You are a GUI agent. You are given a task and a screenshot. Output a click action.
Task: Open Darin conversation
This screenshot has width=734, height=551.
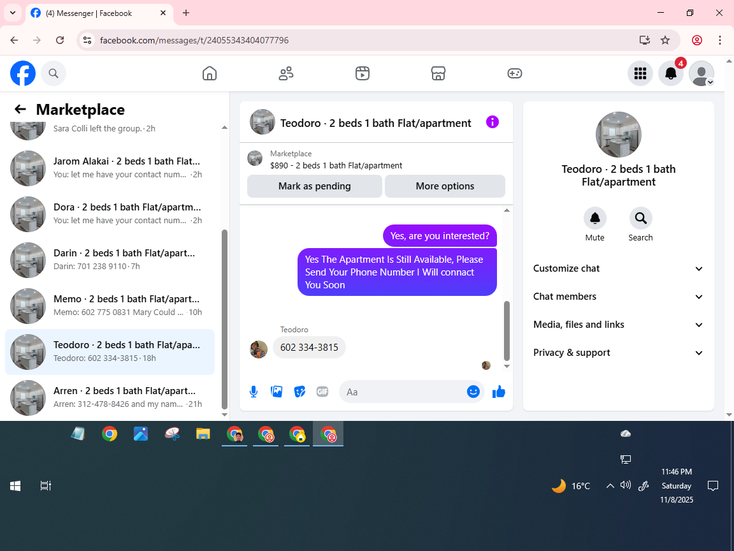tap(110, 260)
